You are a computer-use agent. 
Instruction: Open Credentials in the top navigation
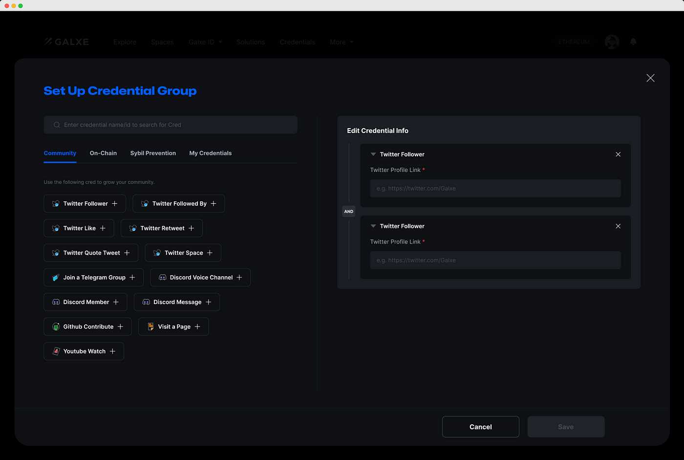(x=298, y=42)
